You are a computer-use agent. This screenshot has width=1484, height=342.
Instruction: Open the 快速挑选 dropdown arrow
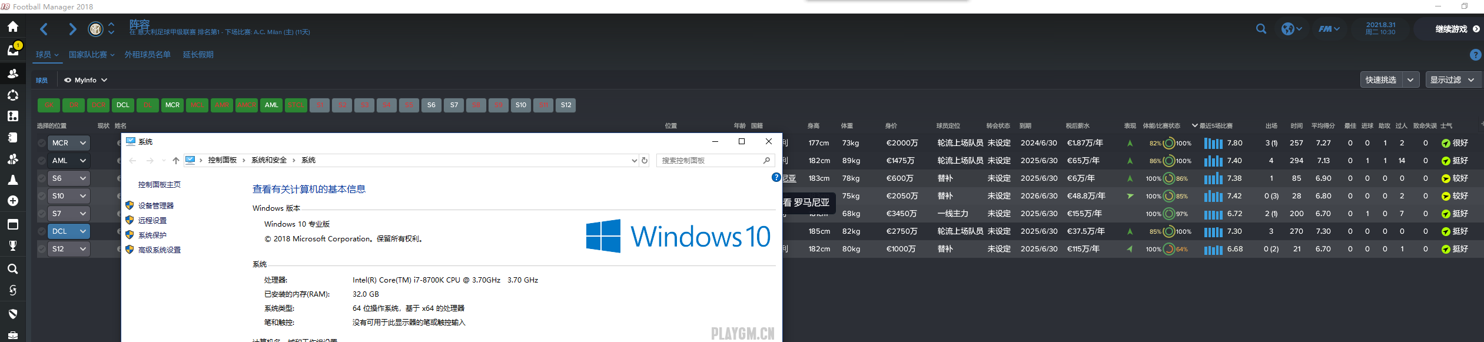click(1410, 80)
